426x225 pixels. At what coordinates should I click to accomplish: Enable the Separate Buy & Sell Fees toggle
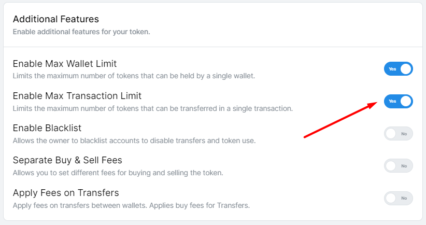point(398,166)
